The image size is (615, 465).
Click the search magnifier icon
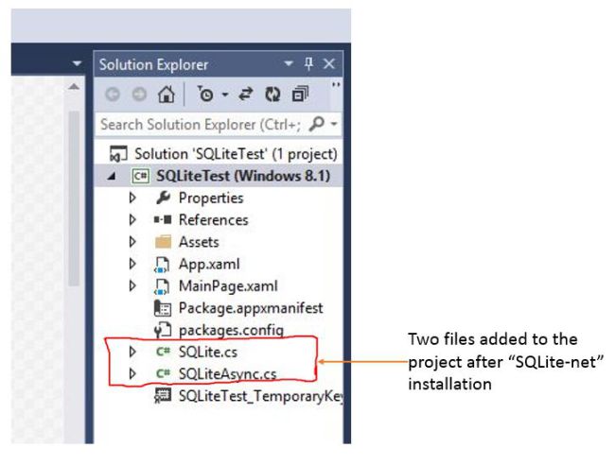(317, 124)
